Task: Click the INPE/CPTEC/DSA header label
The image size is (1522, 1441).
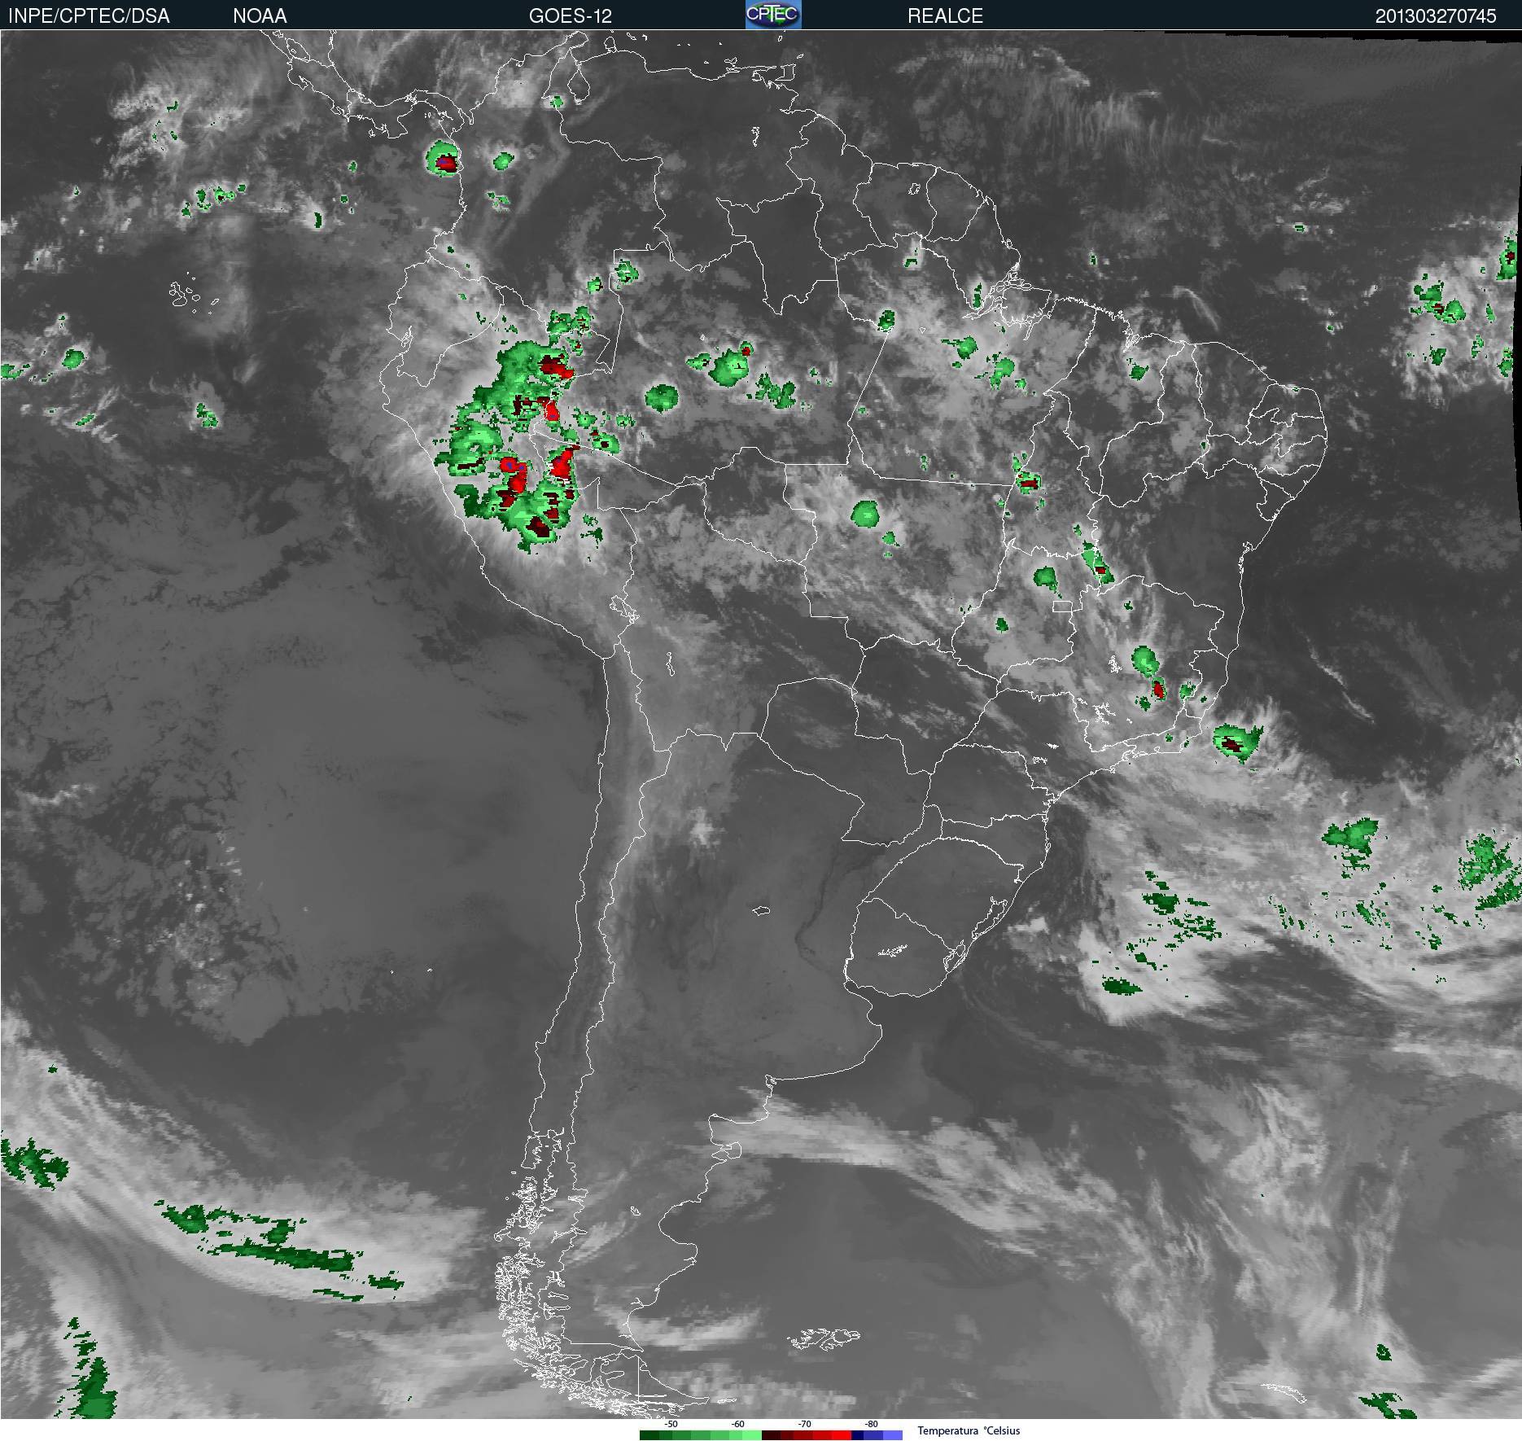Action: tap(89, 15)
